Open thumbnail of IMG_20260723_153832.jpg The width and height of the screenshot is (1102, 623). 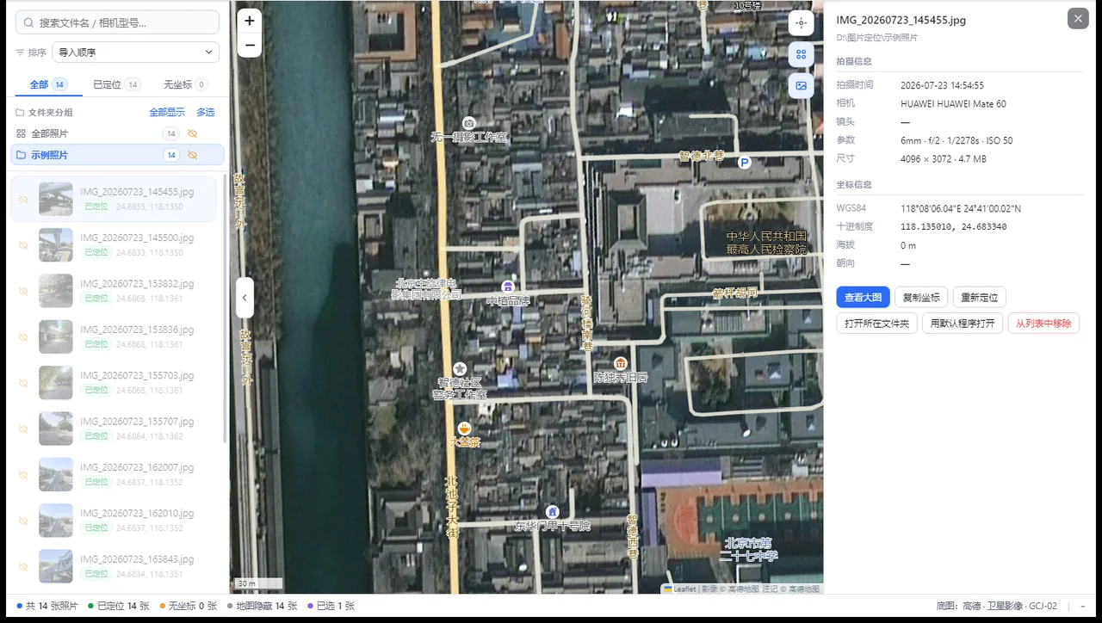tap(56, 291)
